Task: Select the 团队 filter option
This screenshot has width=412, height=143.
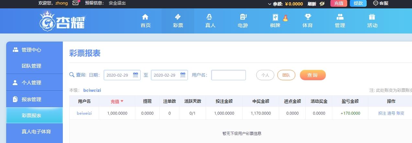Action: coord(286,75)
